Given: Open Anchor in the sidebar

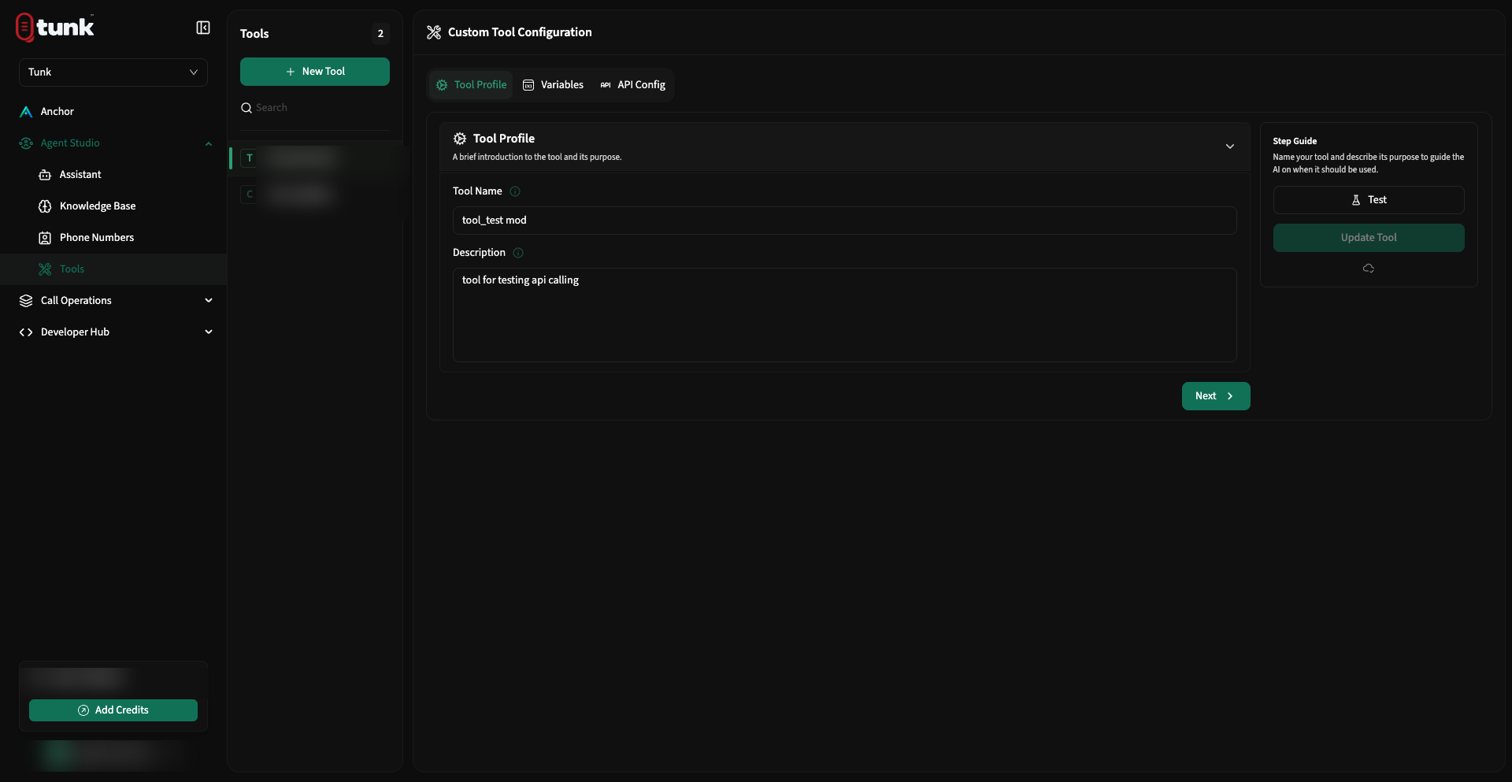Looking at the screenshot, I should 113,112.
